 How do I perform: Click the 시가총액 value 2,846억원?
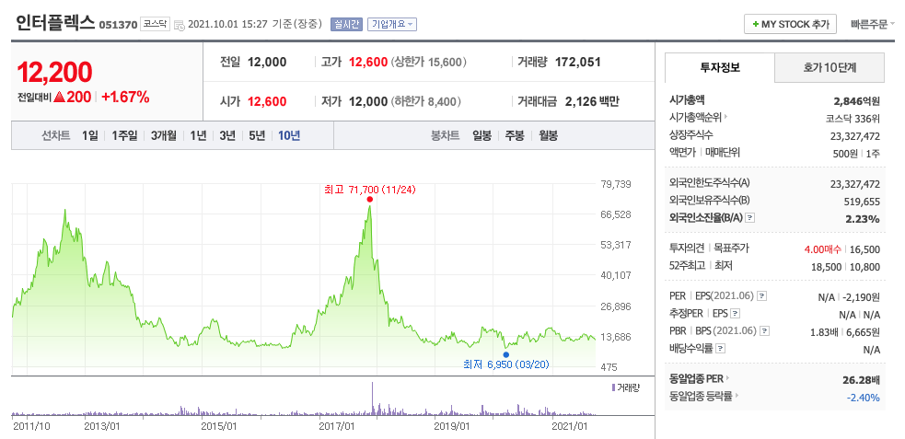[x=856, y=101]
